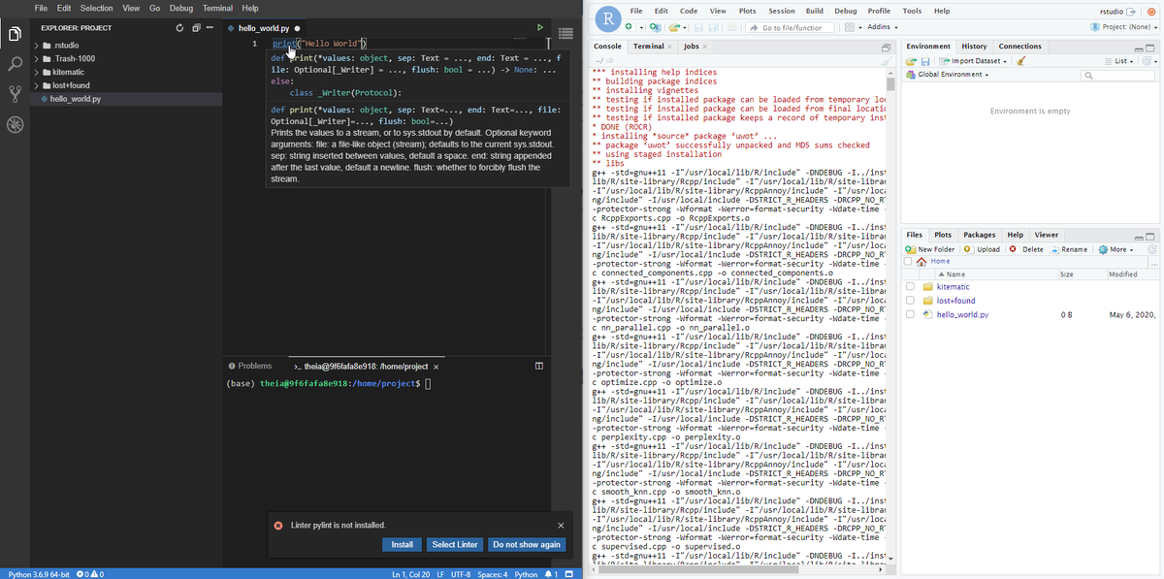Click New Folder in Files pane
The height and width of the screenshot is (579, 1164).
[931, 249]
